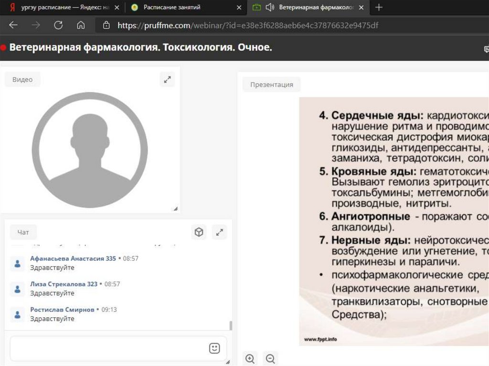Screen dimensions: 489x366
Task: Expand the Video panel to fullscreen
Action: click(x=167, y=80)
